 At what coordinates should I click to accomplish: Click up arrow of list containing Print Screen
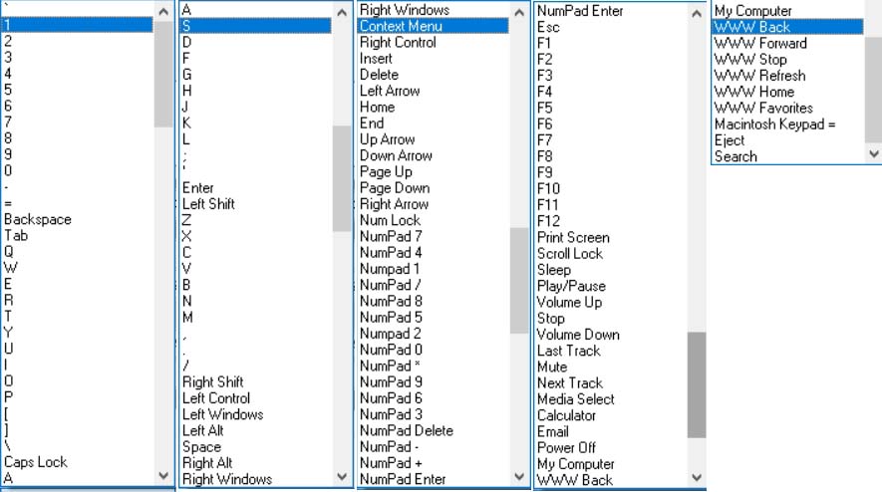click(x=697, y=14)
